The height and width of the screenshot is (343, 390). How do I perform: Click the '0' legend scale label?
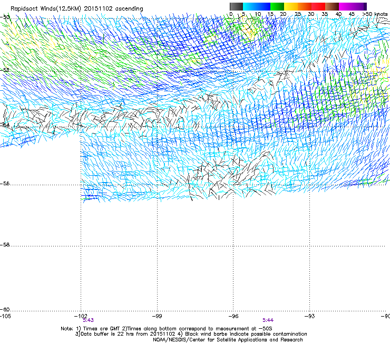point(231,14)
